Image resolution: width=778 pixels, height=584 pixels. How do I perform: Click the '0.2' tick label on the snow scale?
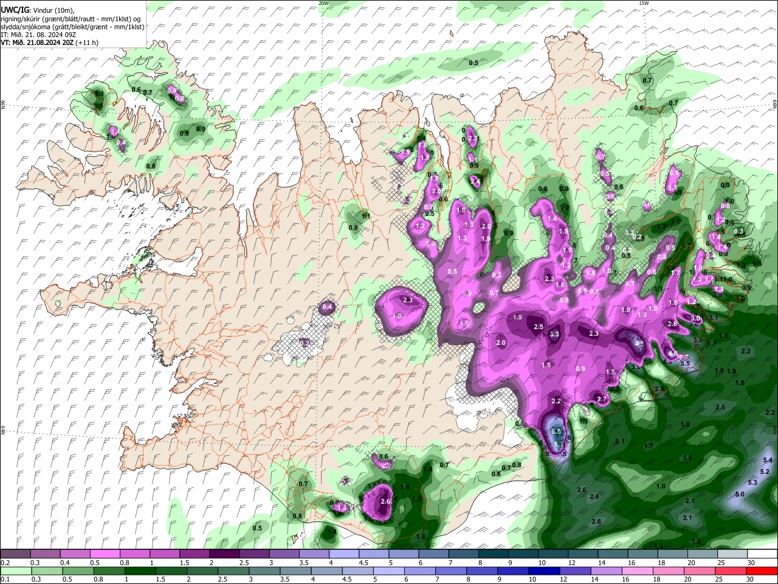[5, 563]
